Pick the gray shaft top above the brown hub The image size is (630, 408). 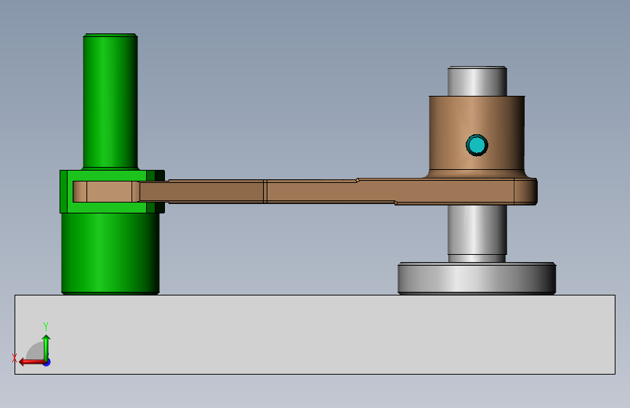click(477, 81)
